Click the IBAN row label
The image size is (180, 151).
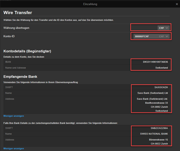pos(8,62)
